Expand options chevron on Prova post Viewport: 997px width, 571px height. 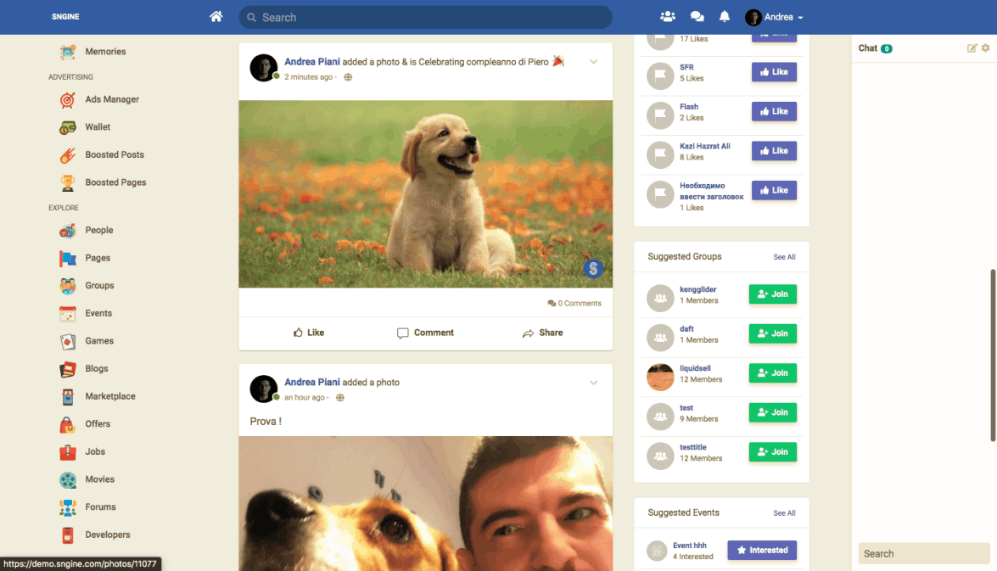click(x=594, y=383)
